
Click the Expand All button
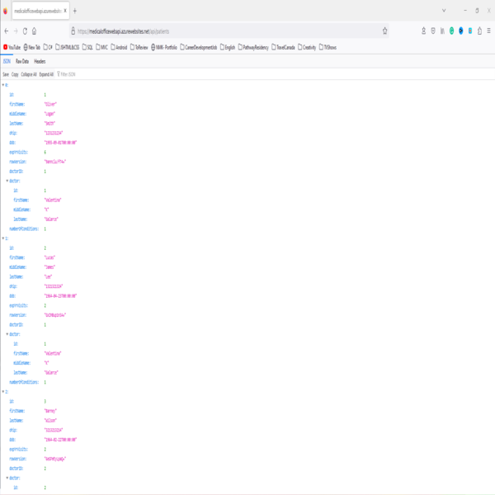pyautogui.click(x=46, y=74)
